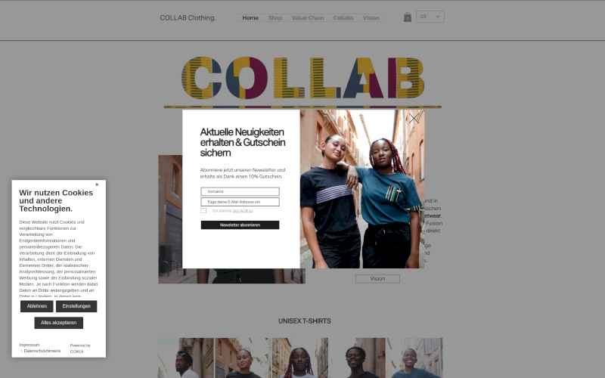Open the Vision navigation item

tap(371, 17)
